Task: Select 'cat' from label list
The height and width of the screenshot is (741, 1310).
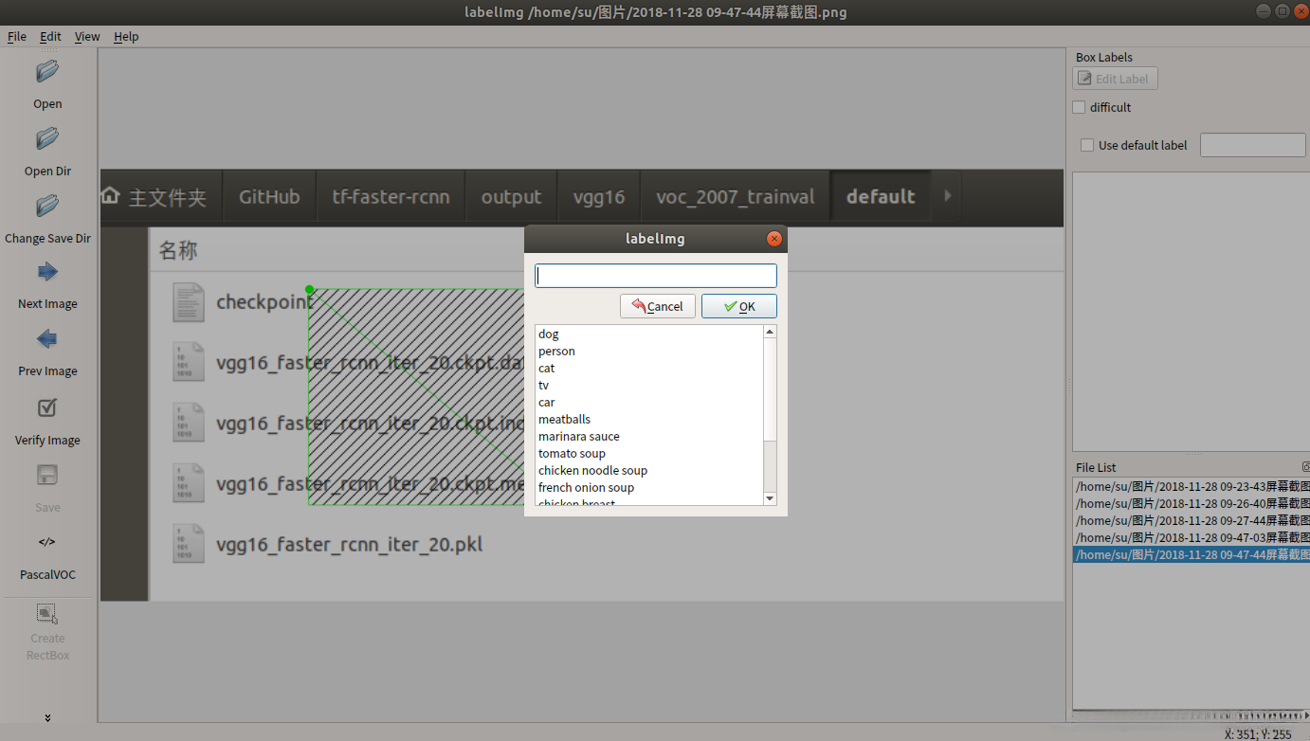Action: click(x=649, y=368)
